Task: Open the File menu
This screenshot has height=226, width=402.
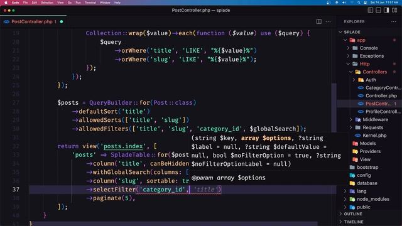Action: coord(25,3)
